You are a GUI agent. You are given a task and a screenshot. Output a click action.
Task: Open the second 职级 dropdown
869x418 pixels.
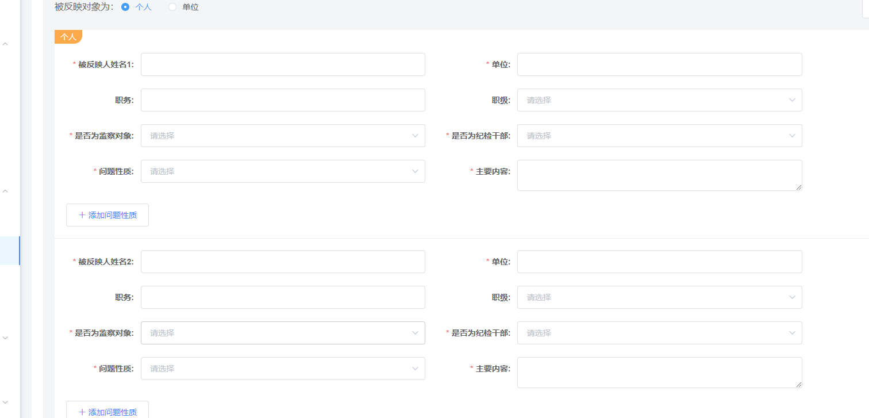coord(659,297)
